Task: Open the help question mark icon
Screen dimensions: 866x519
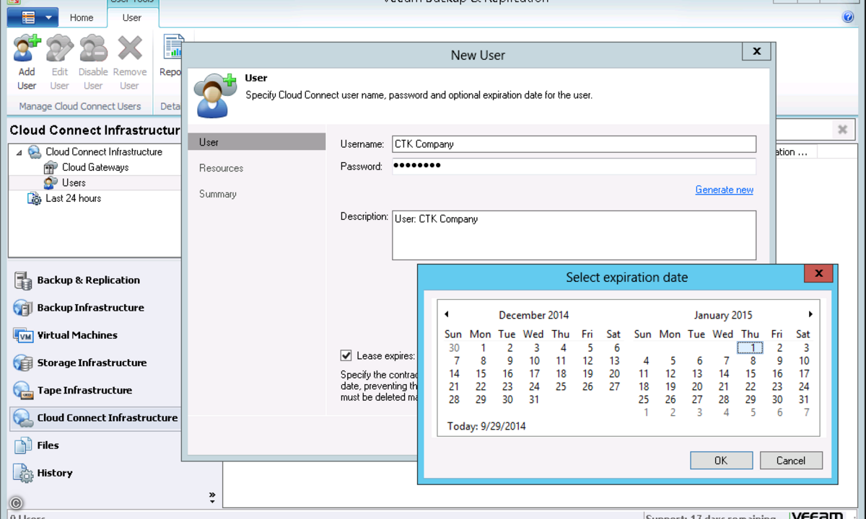Action: [x=848, y=17]
